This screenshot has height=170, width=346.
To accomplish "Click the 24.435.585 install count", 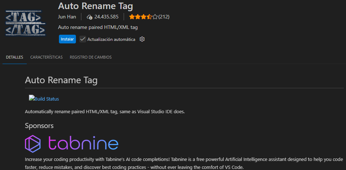I will click(x=107, y=17).
